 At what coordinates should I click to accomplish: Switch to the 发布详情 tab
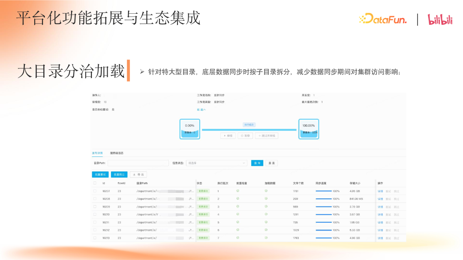97,153
